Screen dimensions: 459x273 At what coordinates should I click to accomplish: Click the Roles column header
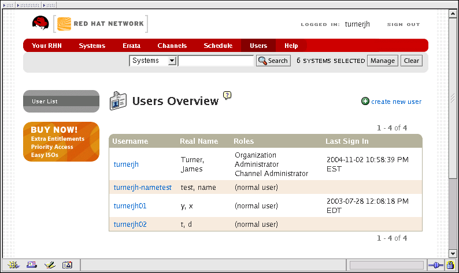click(x=243, y=141)
